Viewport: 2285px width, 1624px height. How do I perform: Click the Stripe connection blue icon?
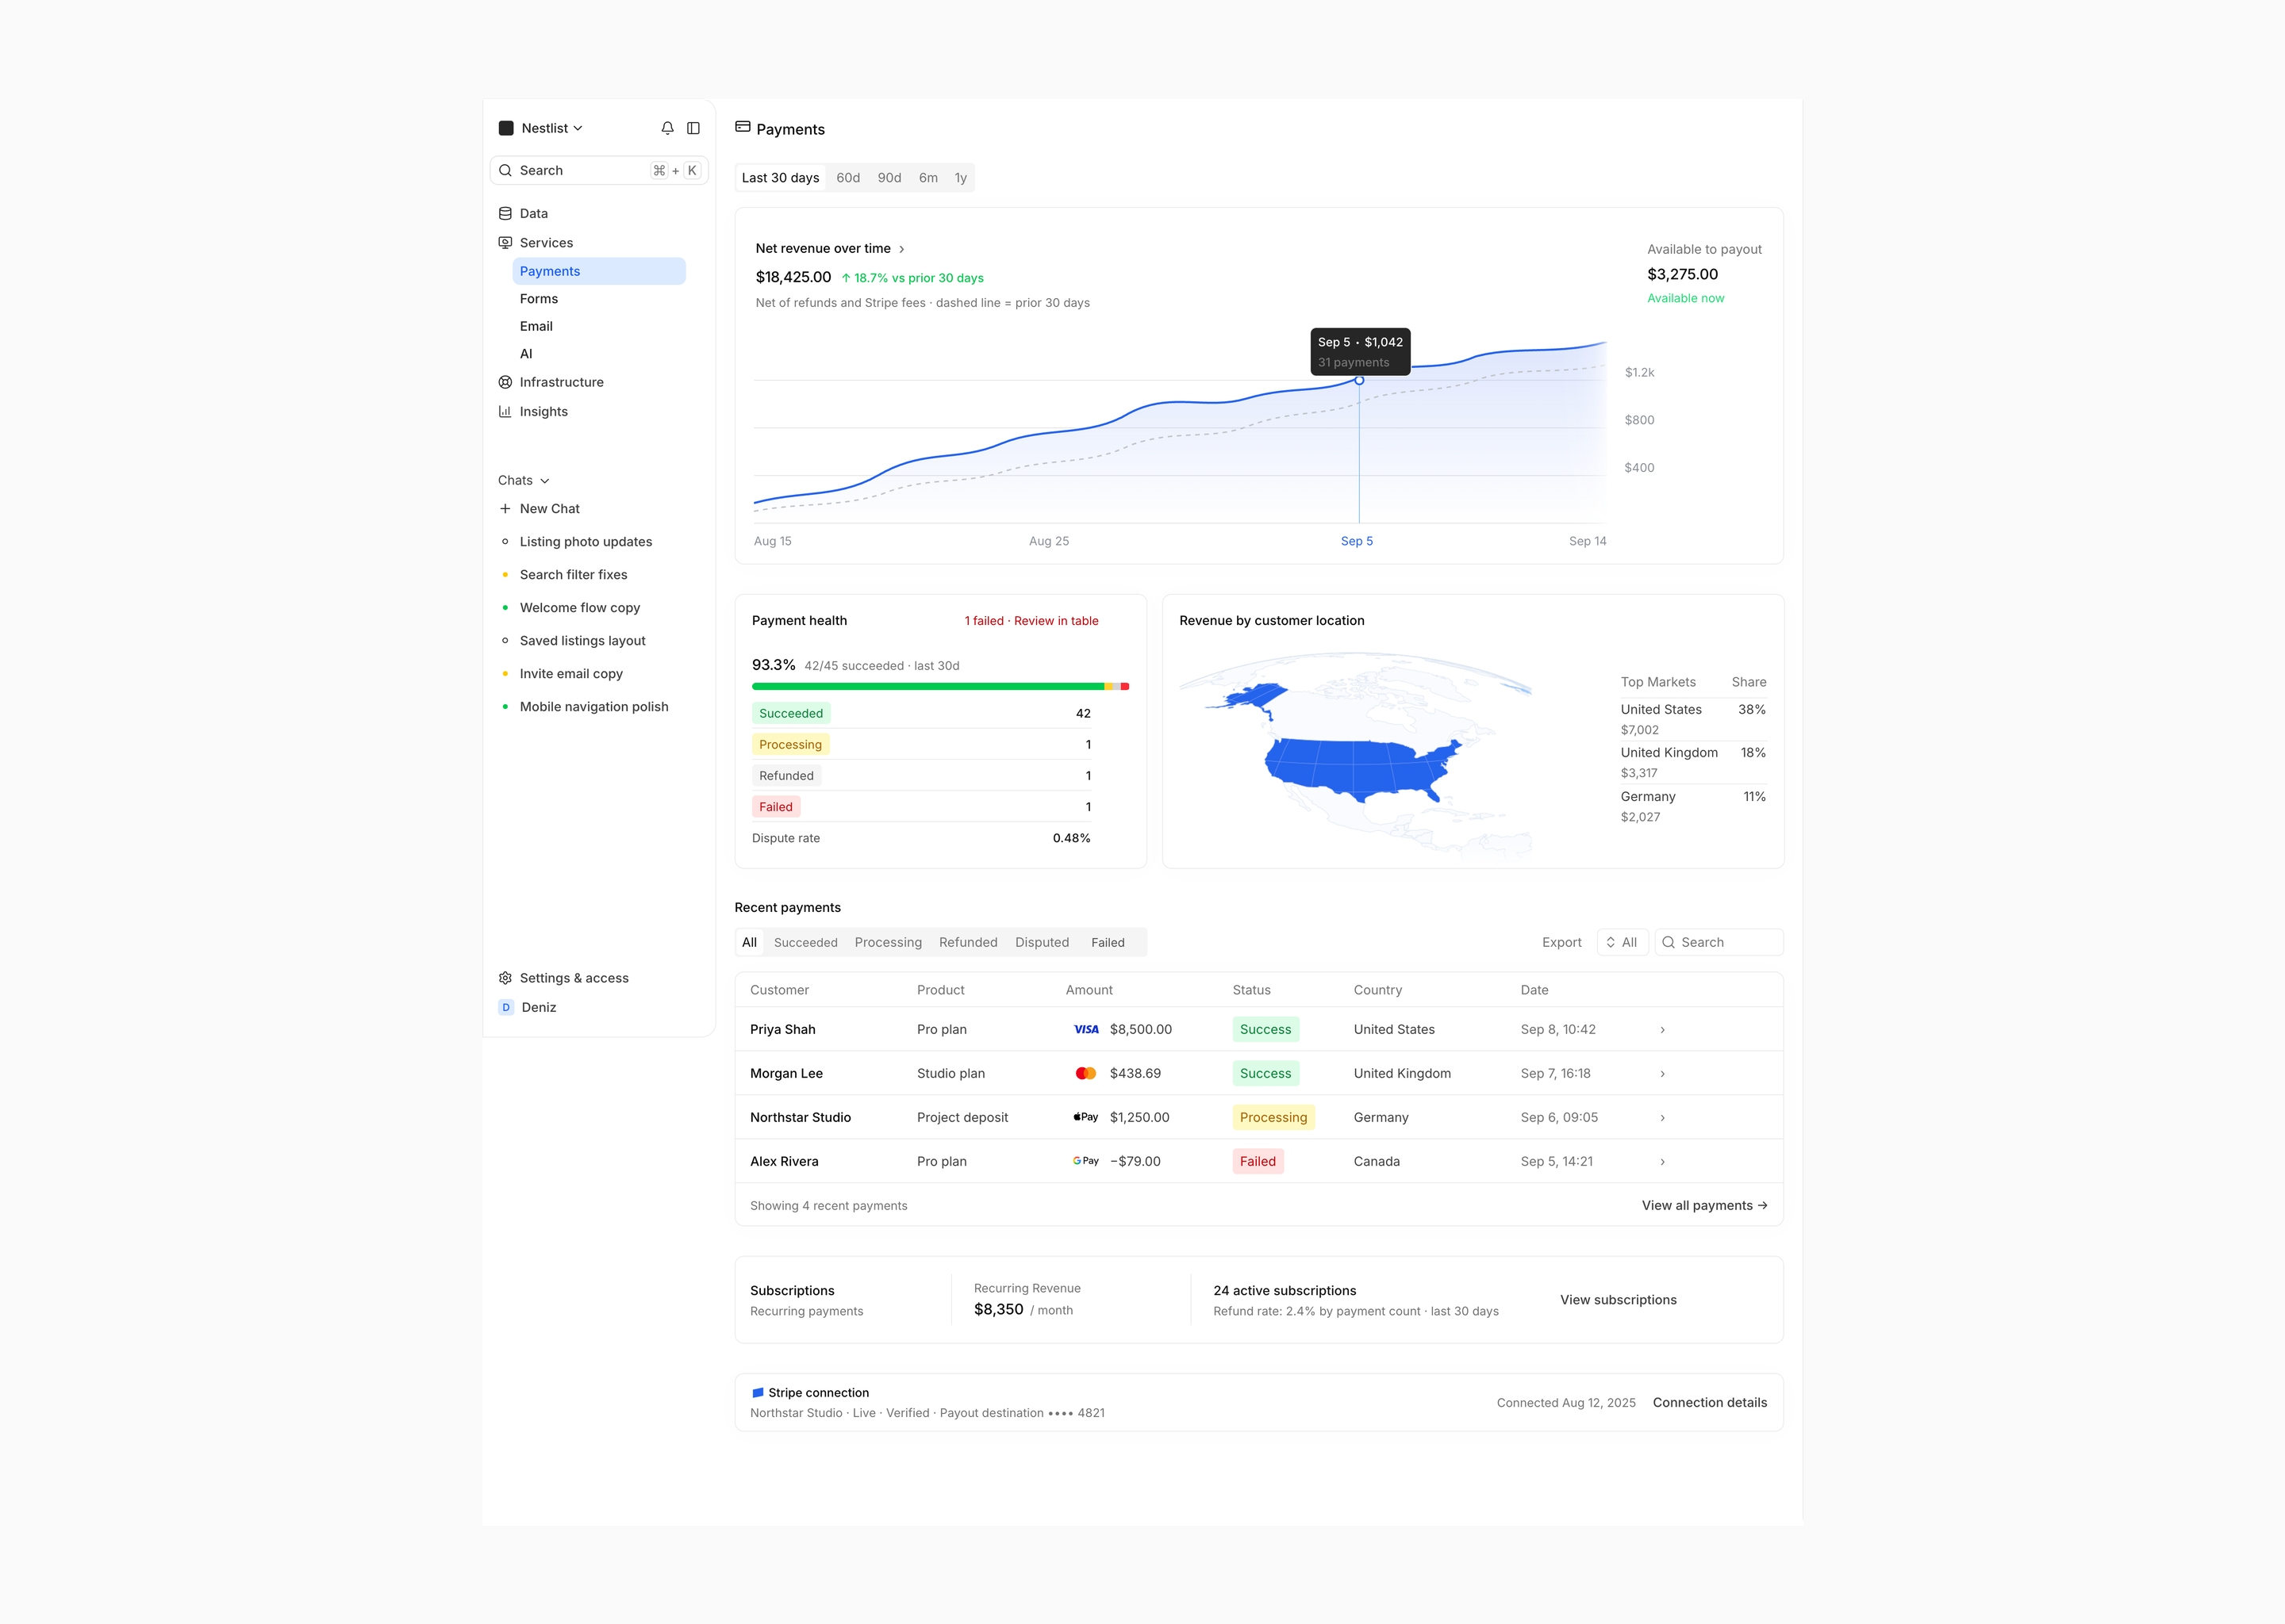pos(758,1392)
